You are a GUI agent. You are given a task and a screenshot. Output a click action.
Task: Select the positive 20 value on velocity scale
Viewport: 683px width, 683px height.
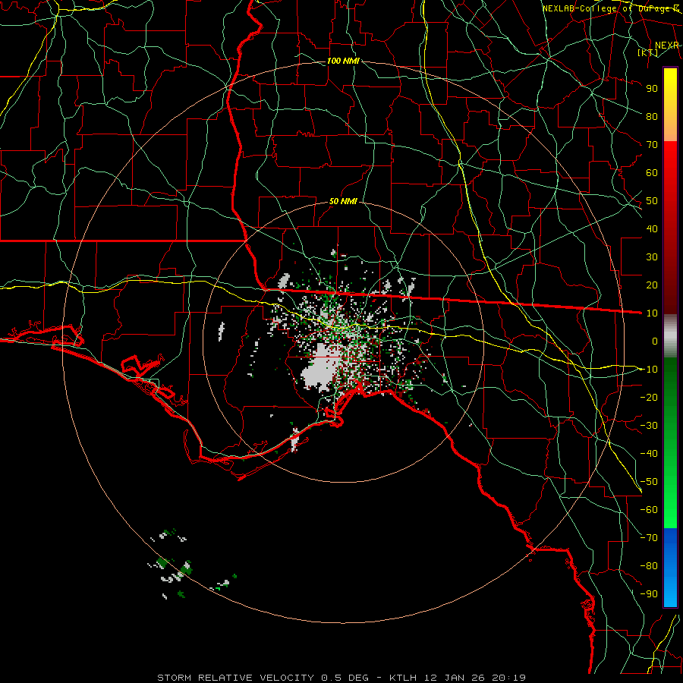[652, 285]
